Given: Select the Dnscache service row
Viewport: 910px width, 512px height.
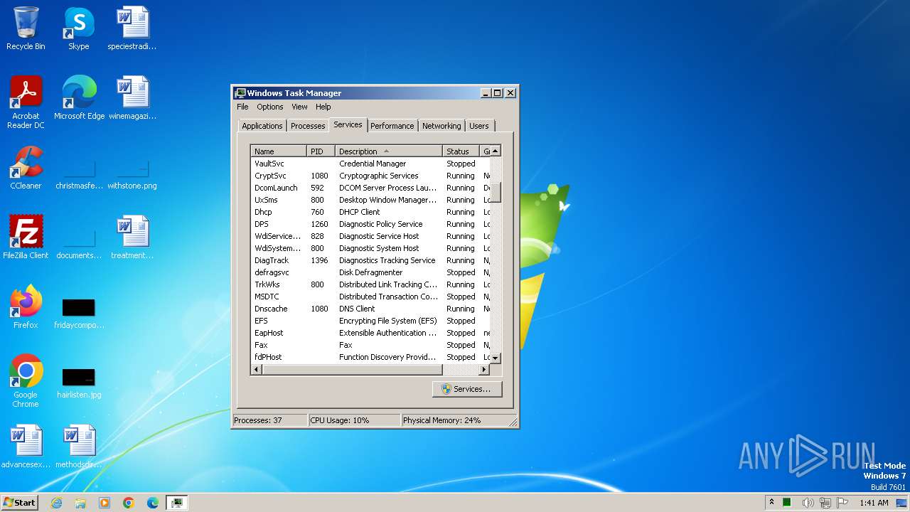Looking at the screenshot, I should [x=370, y=309].
